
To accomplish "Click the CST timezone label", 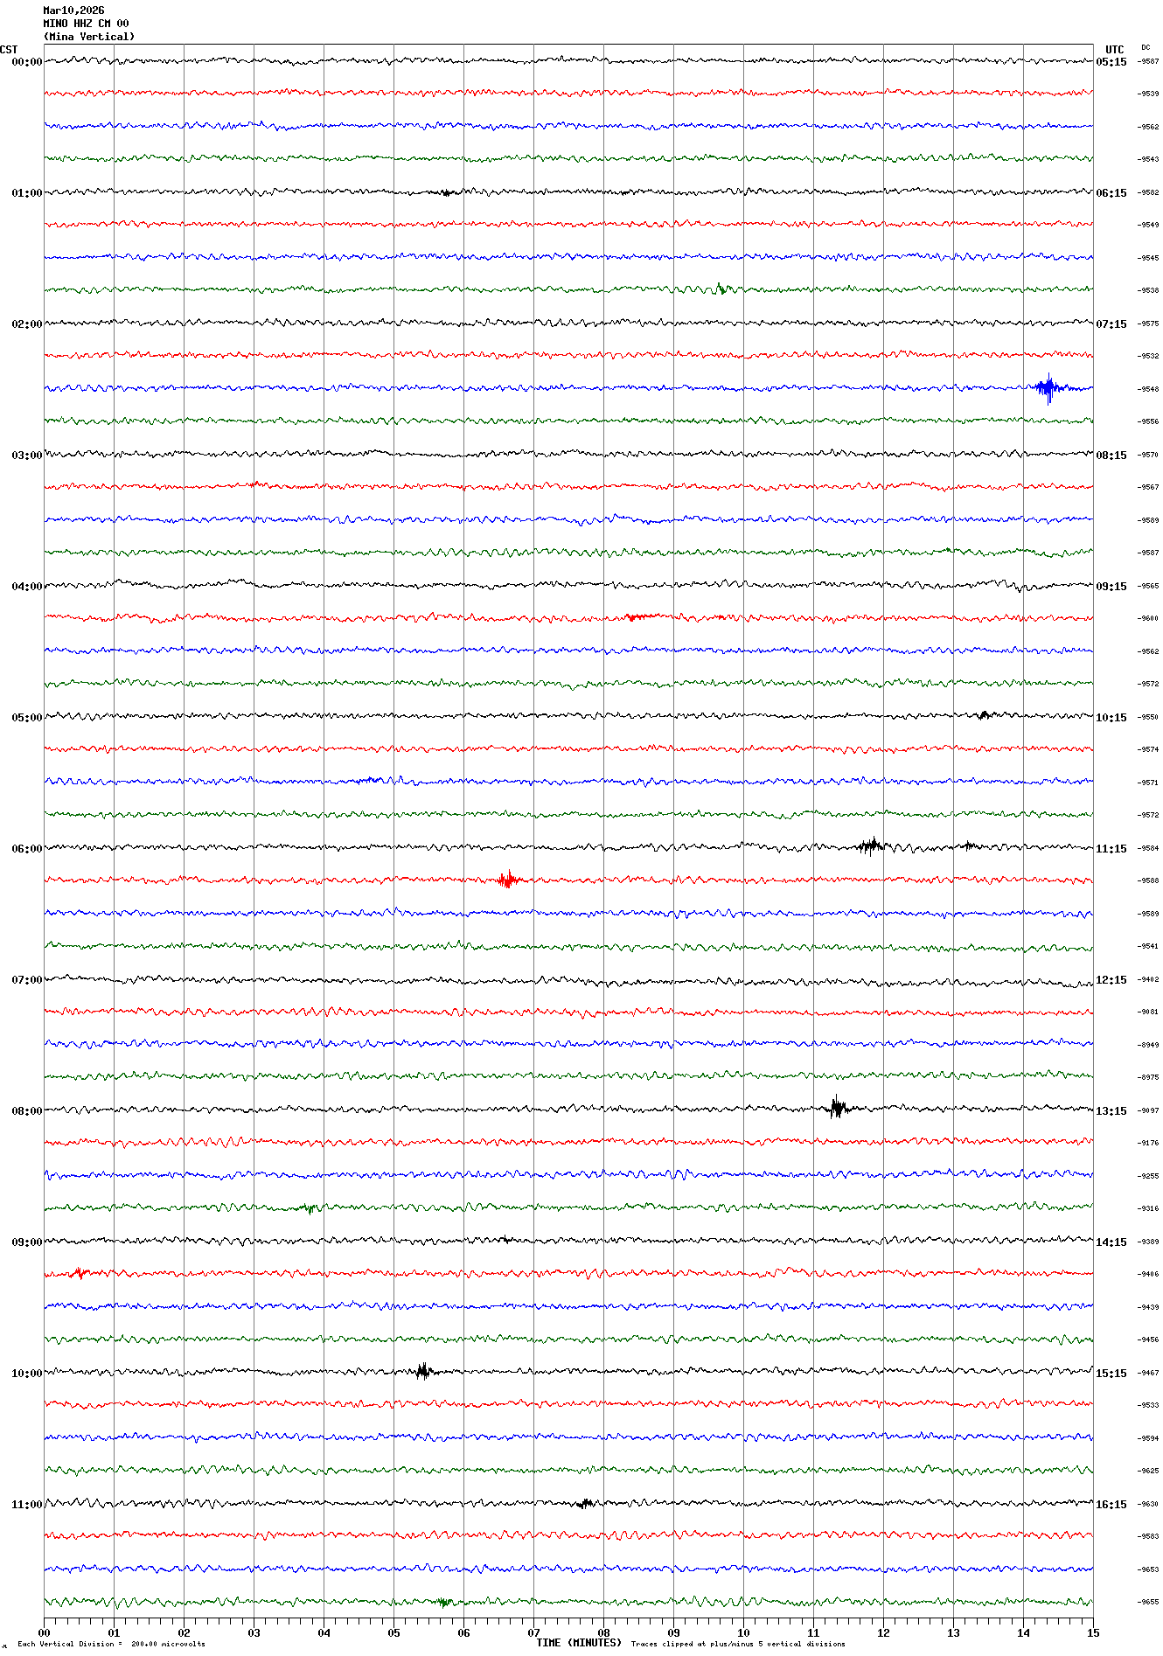I will [x=9, y=50].
